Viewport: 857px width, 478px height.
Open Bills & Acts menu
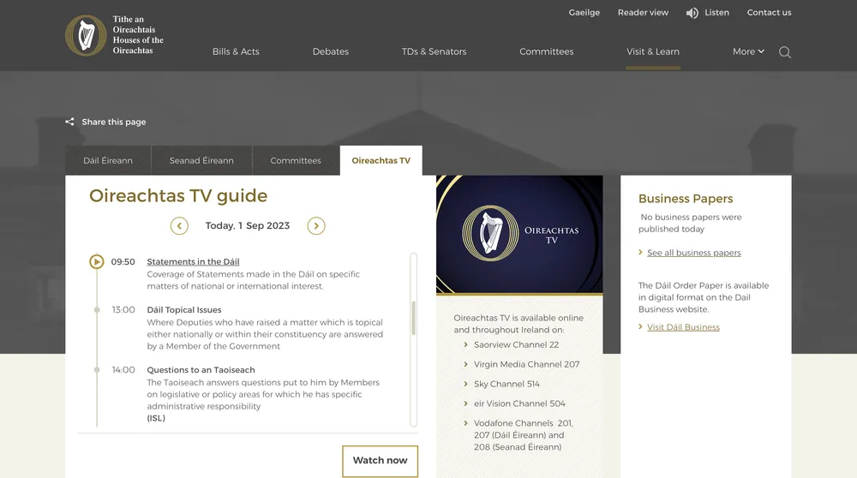coord(236,51)
